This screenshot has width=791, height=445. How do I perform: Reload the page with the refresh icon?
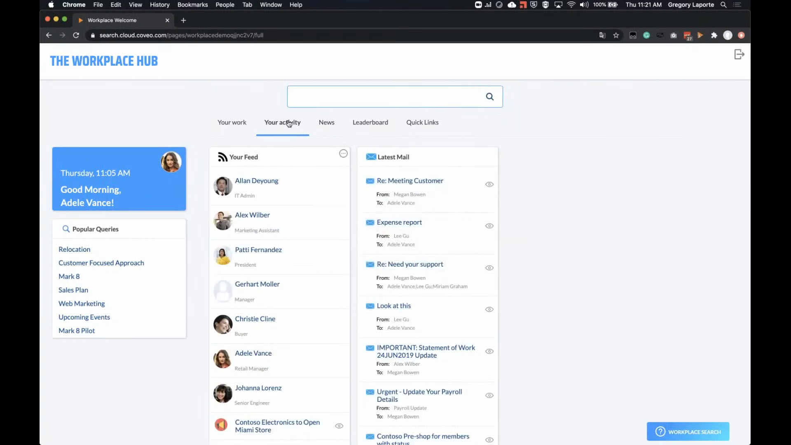tap(76, 35)
